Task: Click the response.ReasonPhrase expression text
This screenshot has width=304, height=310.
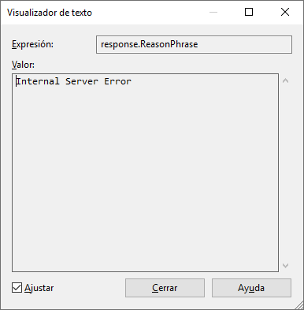Action: 149,44
